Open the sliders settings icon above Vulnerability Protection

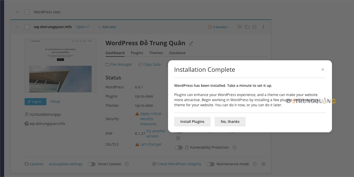coord(178,138)
